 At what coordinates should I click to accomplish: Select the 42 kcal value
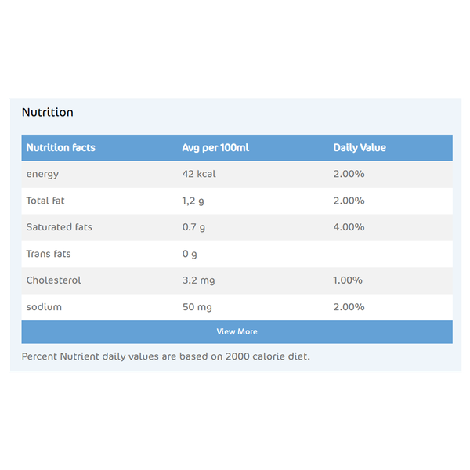click(199, 174)
